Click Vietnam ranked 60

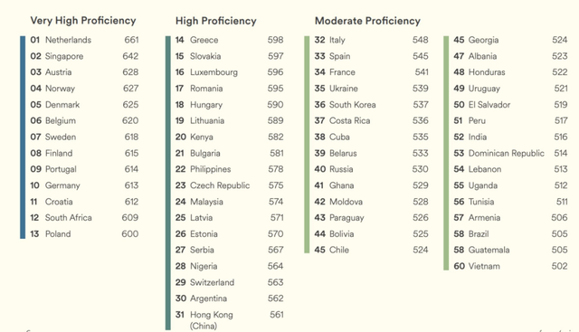click(x=510, y=266)
